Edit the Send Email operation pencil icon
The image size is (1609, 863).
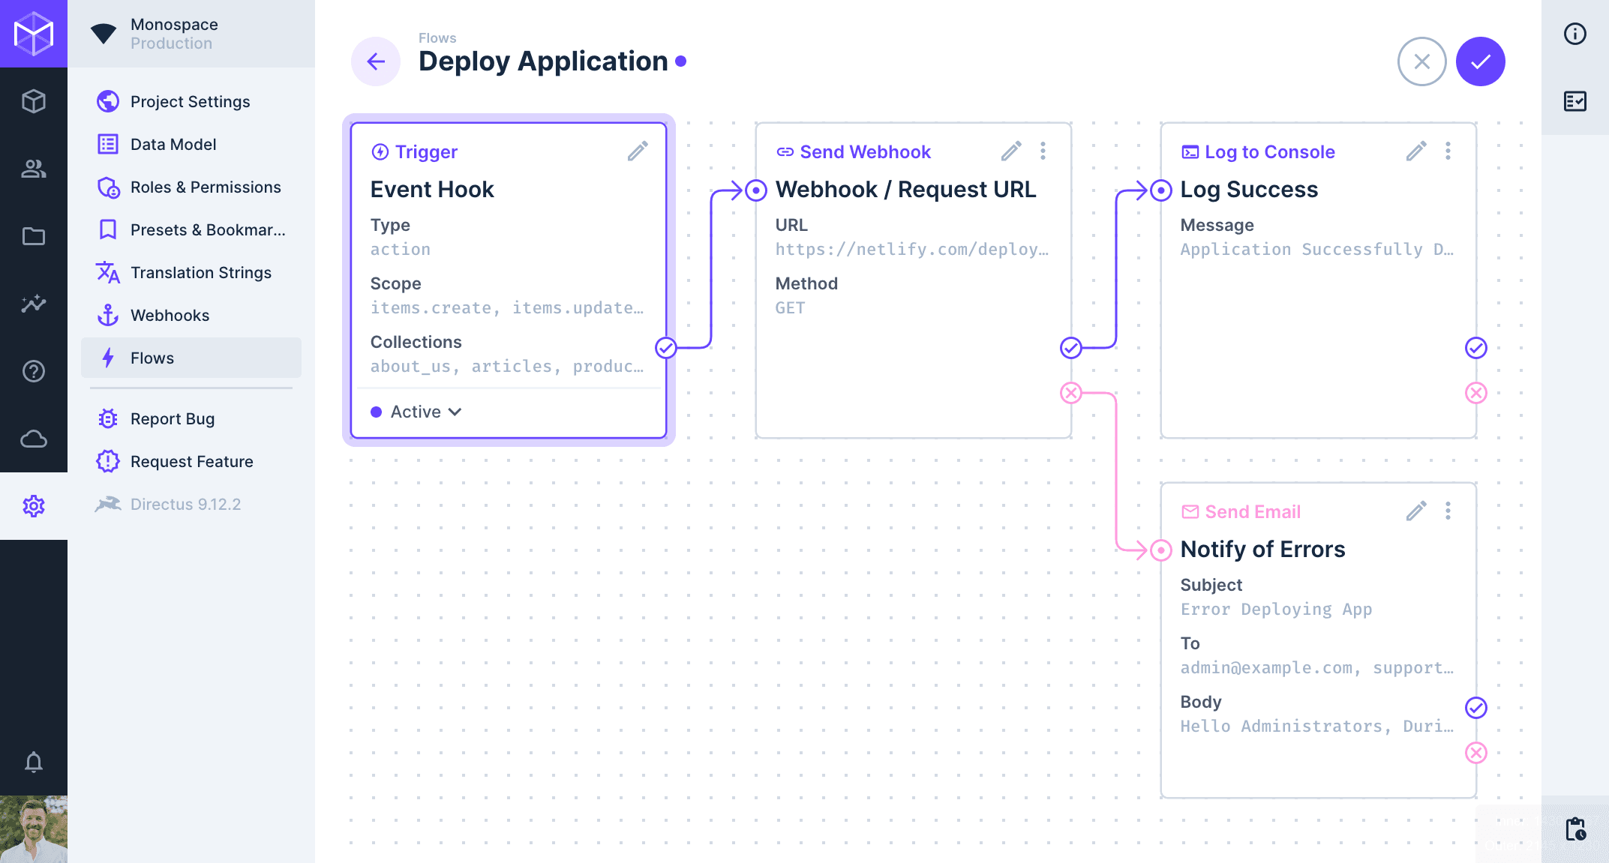[x=1416, y=511]
